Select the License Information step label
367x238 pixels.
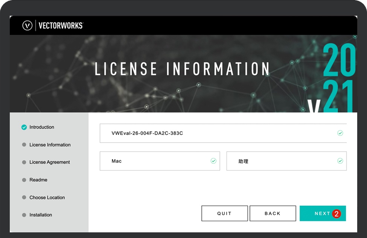click(50, 145)
